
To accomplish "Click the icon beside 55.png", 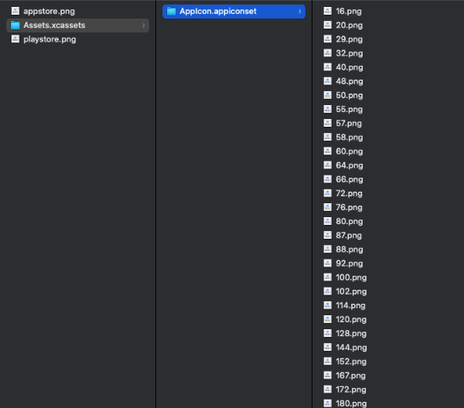I will [328, 109].
